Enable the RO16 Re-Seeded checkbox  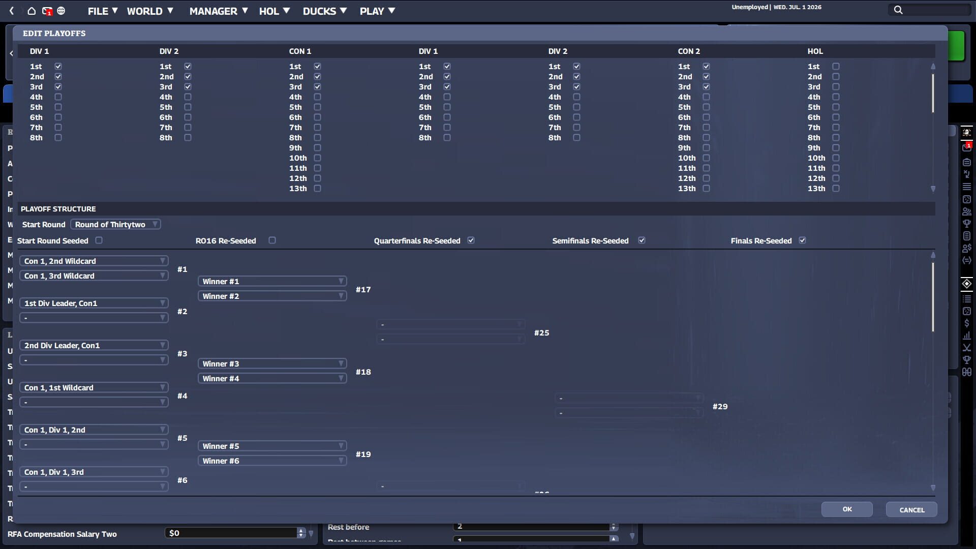coord(272,240)
